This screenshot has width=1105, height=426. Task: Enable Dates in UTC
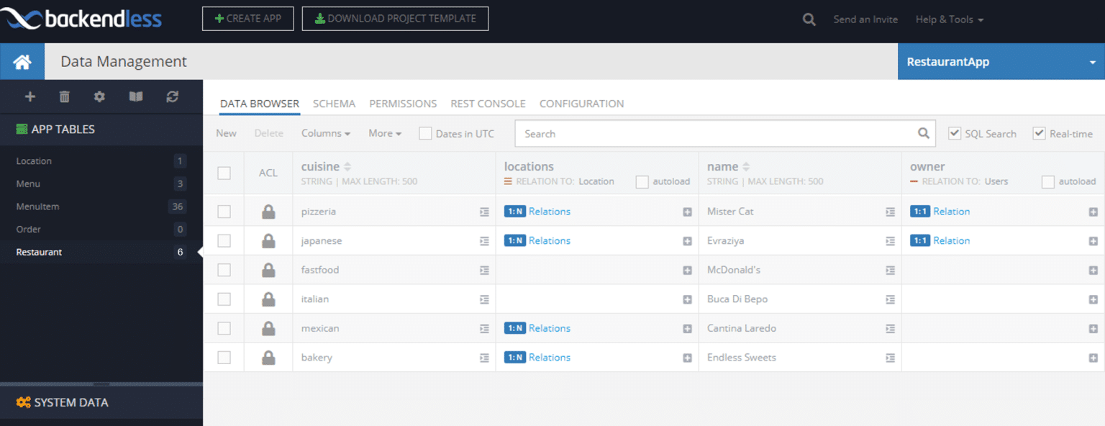(x=424, y=133)
